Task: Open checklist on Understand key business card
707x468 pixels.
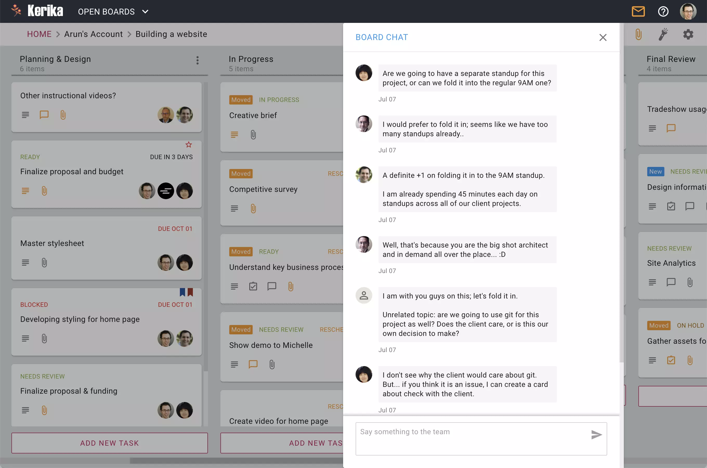Action: pos(253,287)
